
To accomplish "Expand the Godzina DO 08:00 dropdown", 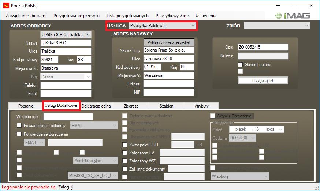I will tap(253, 138).
